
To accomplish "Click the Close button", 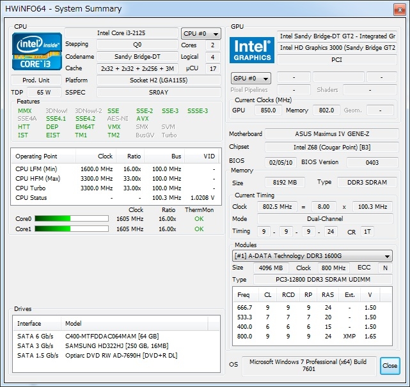I will pyautogui.click(x=390, y=365).
